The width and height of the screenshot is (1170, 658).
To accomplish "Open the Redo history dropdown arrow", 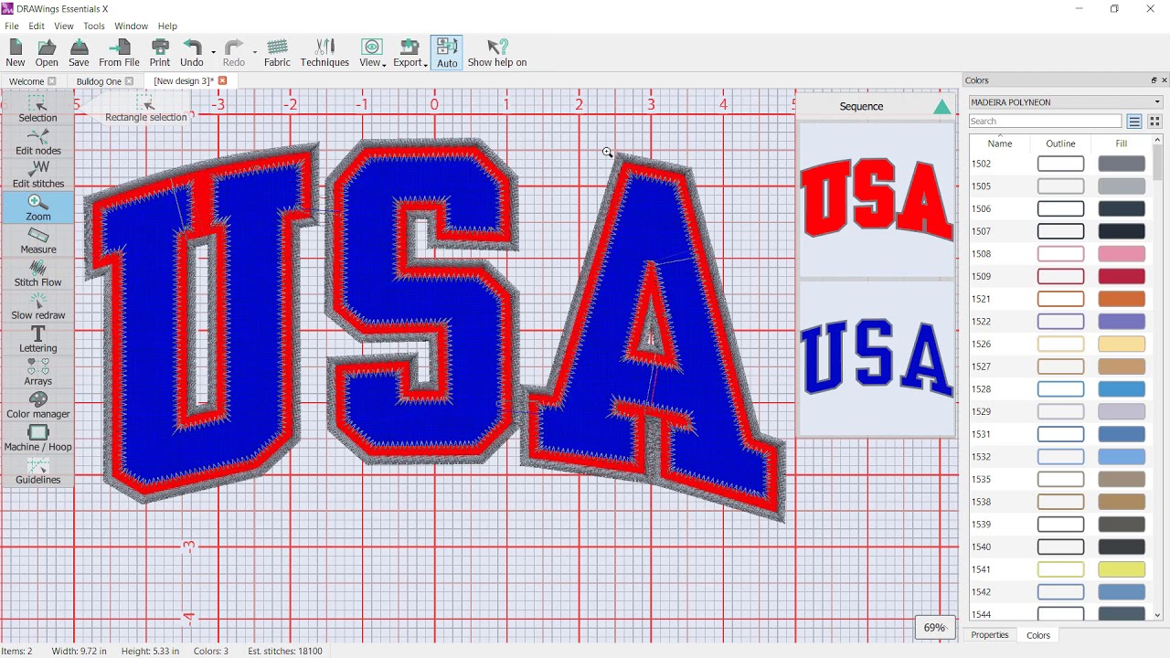I will pyautogui.click(x=255, y=53).
